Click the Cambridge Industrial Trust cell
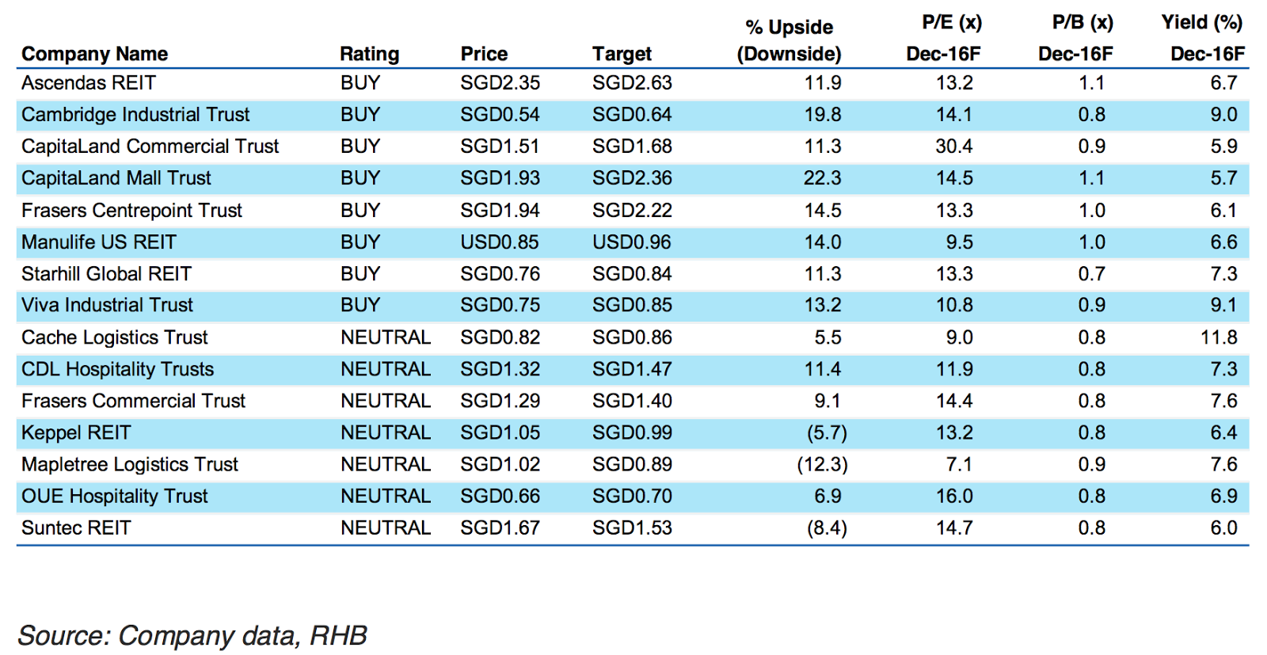Image resolution: width=1267 pixels, height=655 pixels. [135, 115]
